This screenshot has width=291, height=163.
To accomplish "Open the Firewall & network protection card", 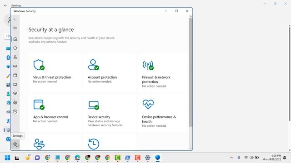I will click(162, 73).
